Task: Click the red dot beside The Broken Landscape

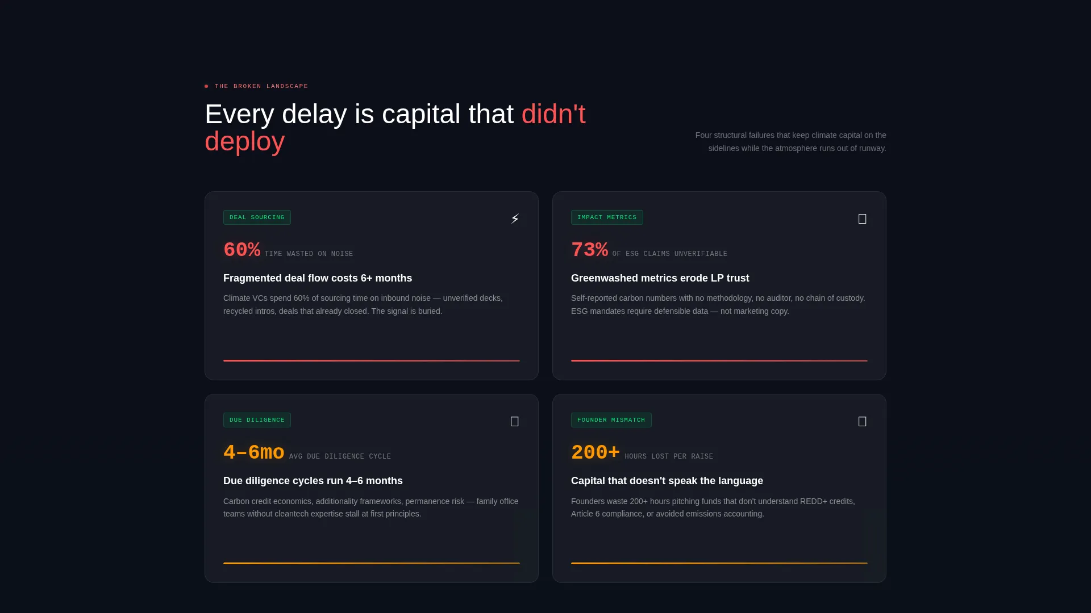Action: [206, 86]
